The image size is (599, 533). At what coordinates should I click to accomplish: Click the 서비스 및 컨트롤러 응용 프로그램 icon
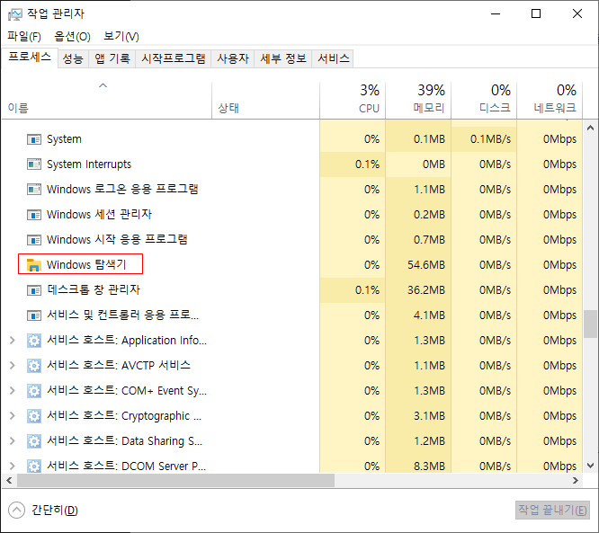tap(34, 315)
